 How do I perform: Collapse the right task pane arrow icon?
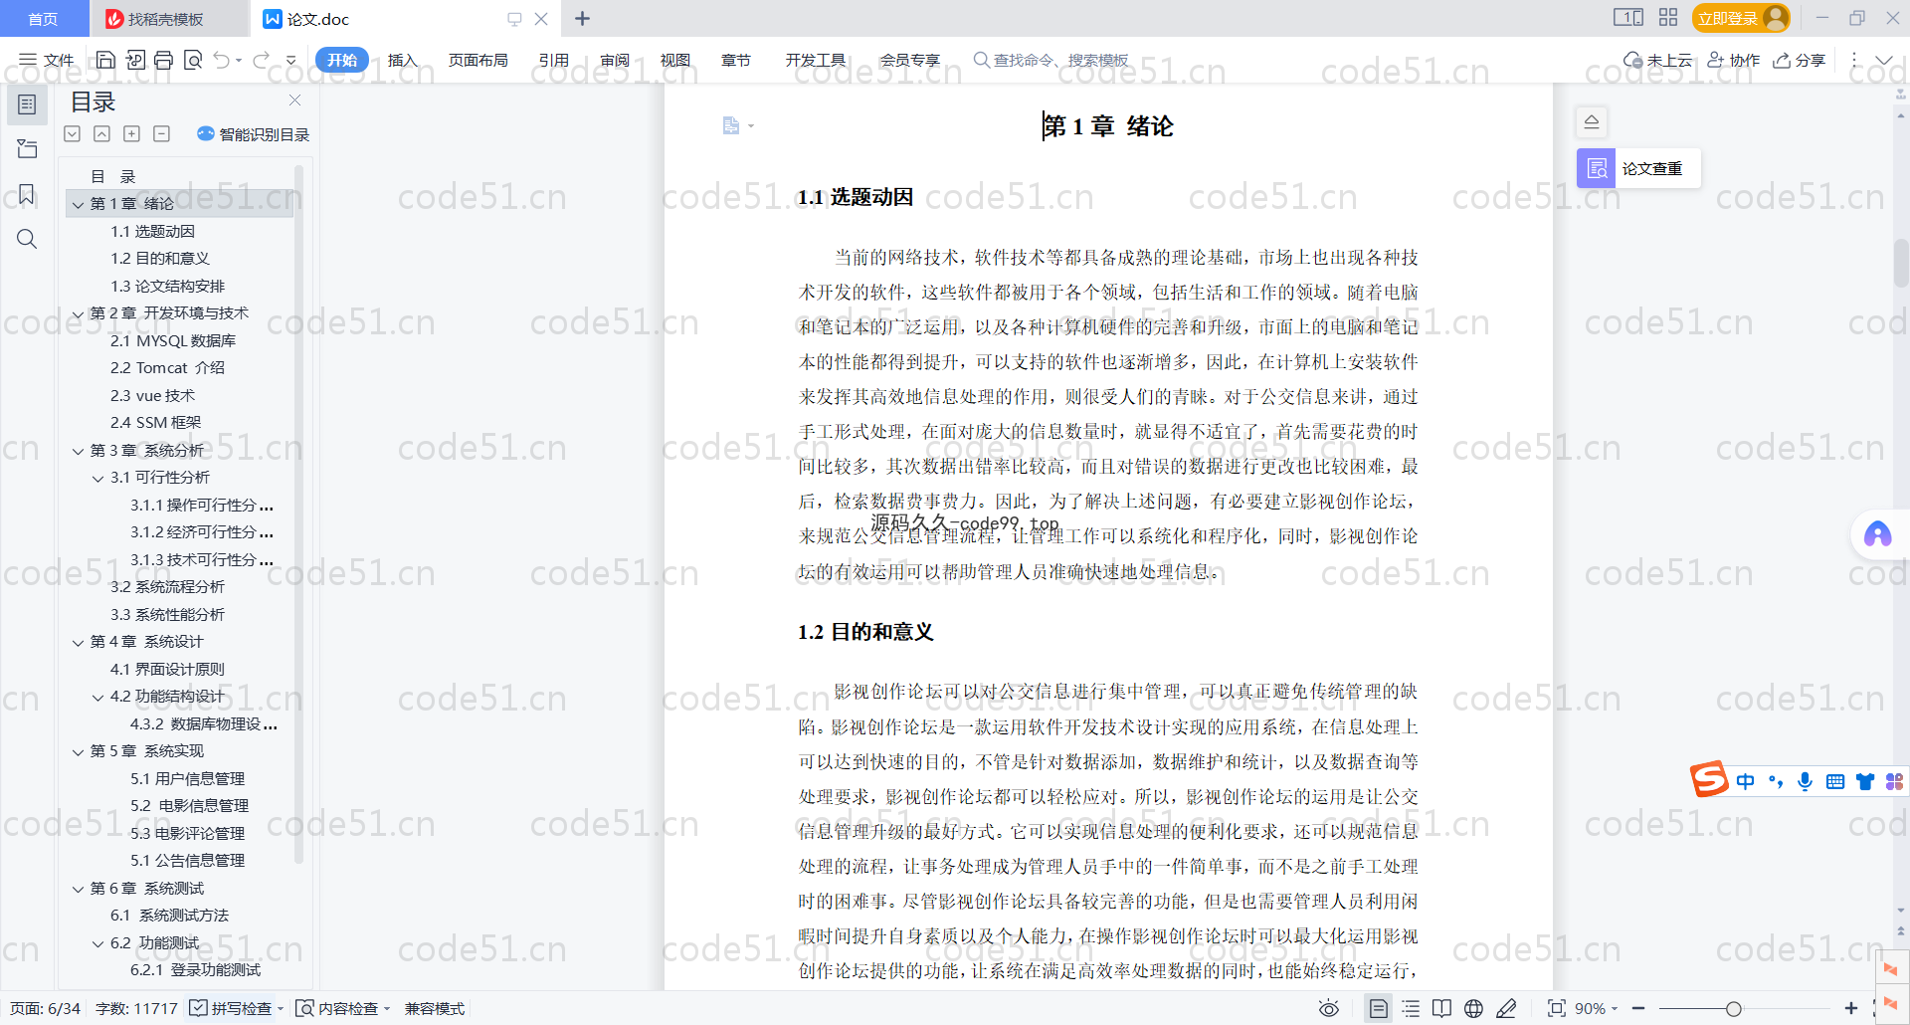pyautogui.click(x=1592, y=121)
